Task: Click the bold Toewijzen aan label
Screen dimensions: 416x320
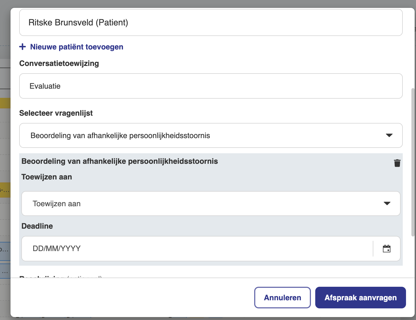Action: pyautogui.click(x=47, y=177)
